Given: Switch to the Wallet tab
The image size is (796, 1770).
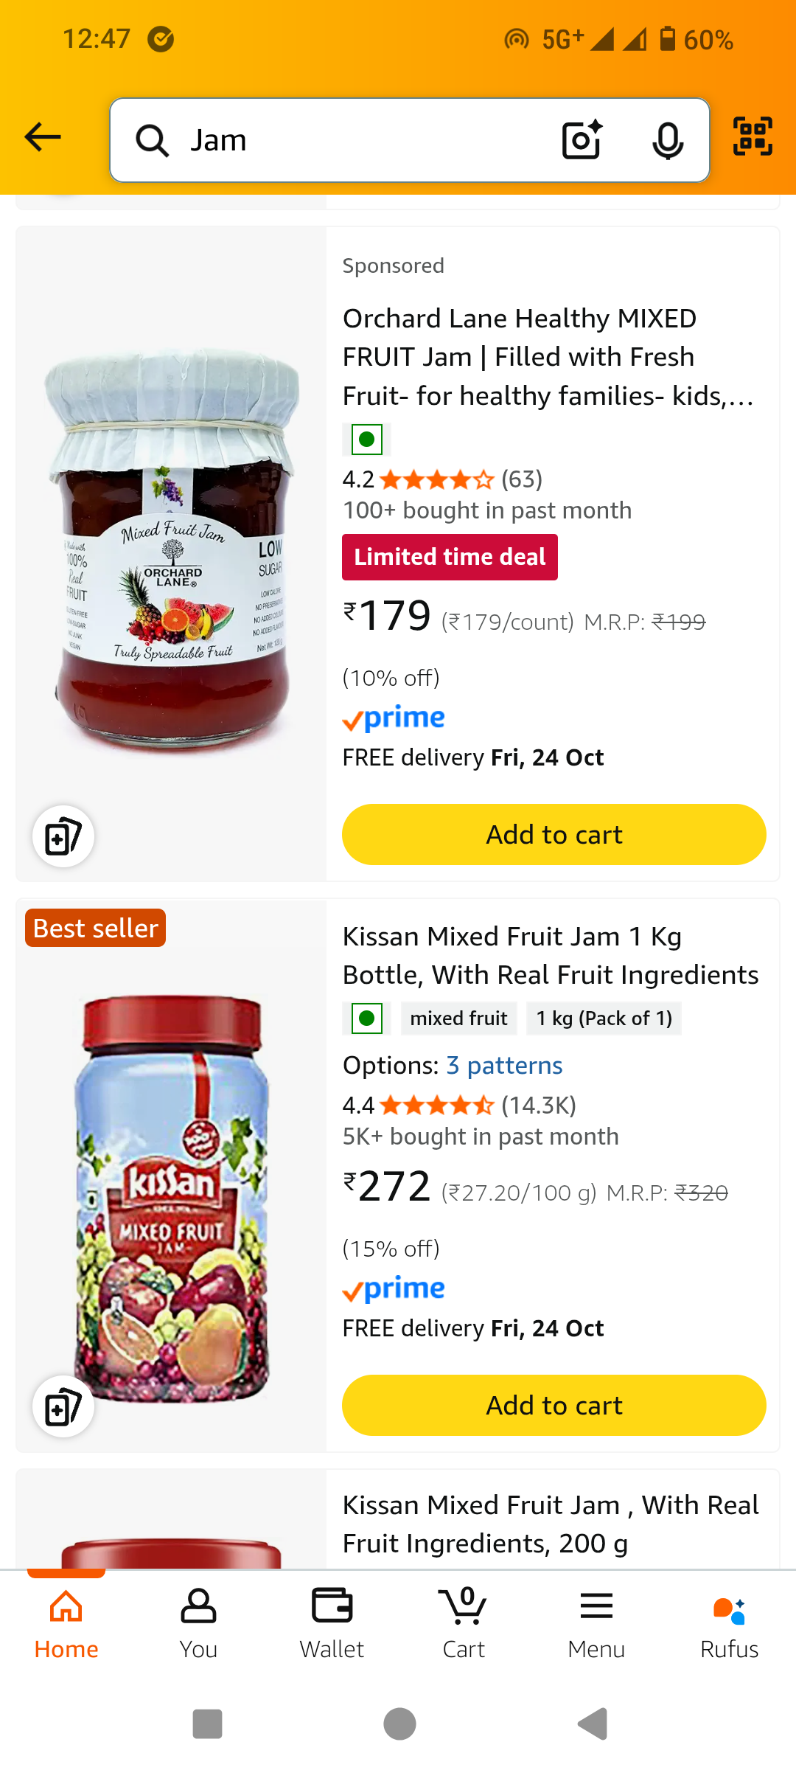Looking at the screenshot, I should tap(332, 1624).
